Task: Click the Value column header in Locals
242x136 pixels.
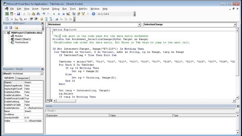Action: 141,116
